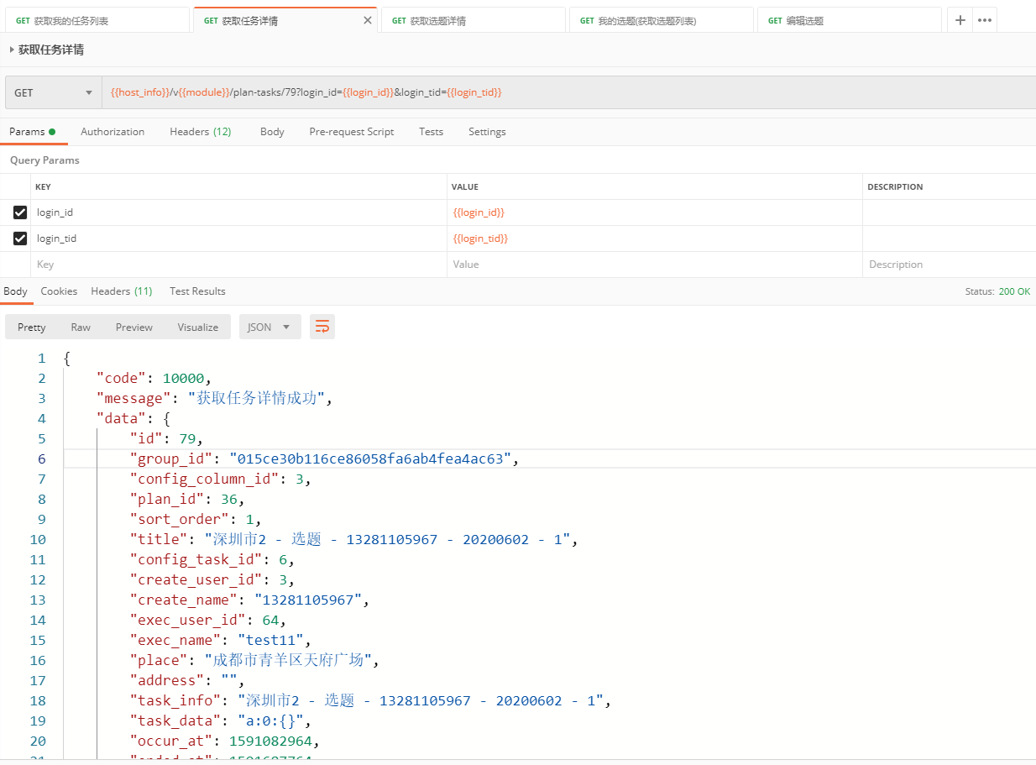1036x765 pixels.
Task: Open the GET method dropdown
Action: tap(53, 92)
